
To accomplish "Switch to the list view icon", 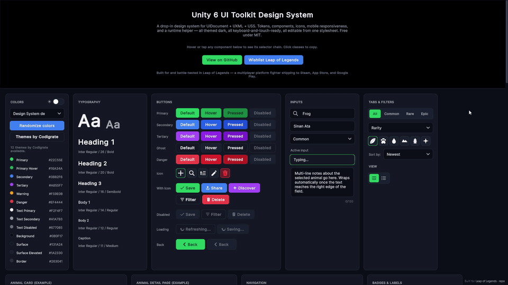I will pyautogui.click(x=384, y=178).
